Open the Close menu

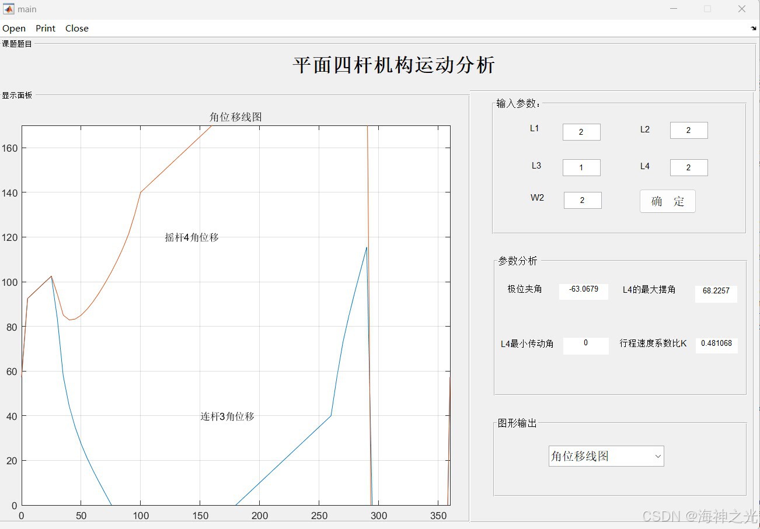[77, 28]
